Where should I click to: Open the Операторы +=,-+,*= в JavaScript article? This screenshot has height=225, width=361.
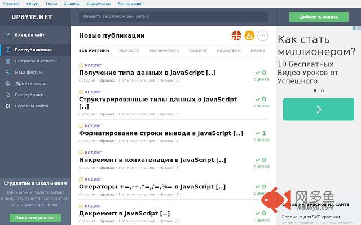click(152, 186)
